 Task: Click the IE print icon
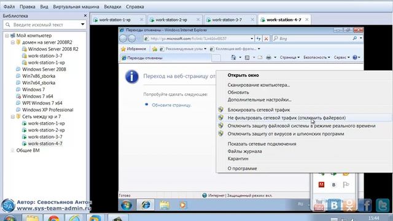coord(268,58)
